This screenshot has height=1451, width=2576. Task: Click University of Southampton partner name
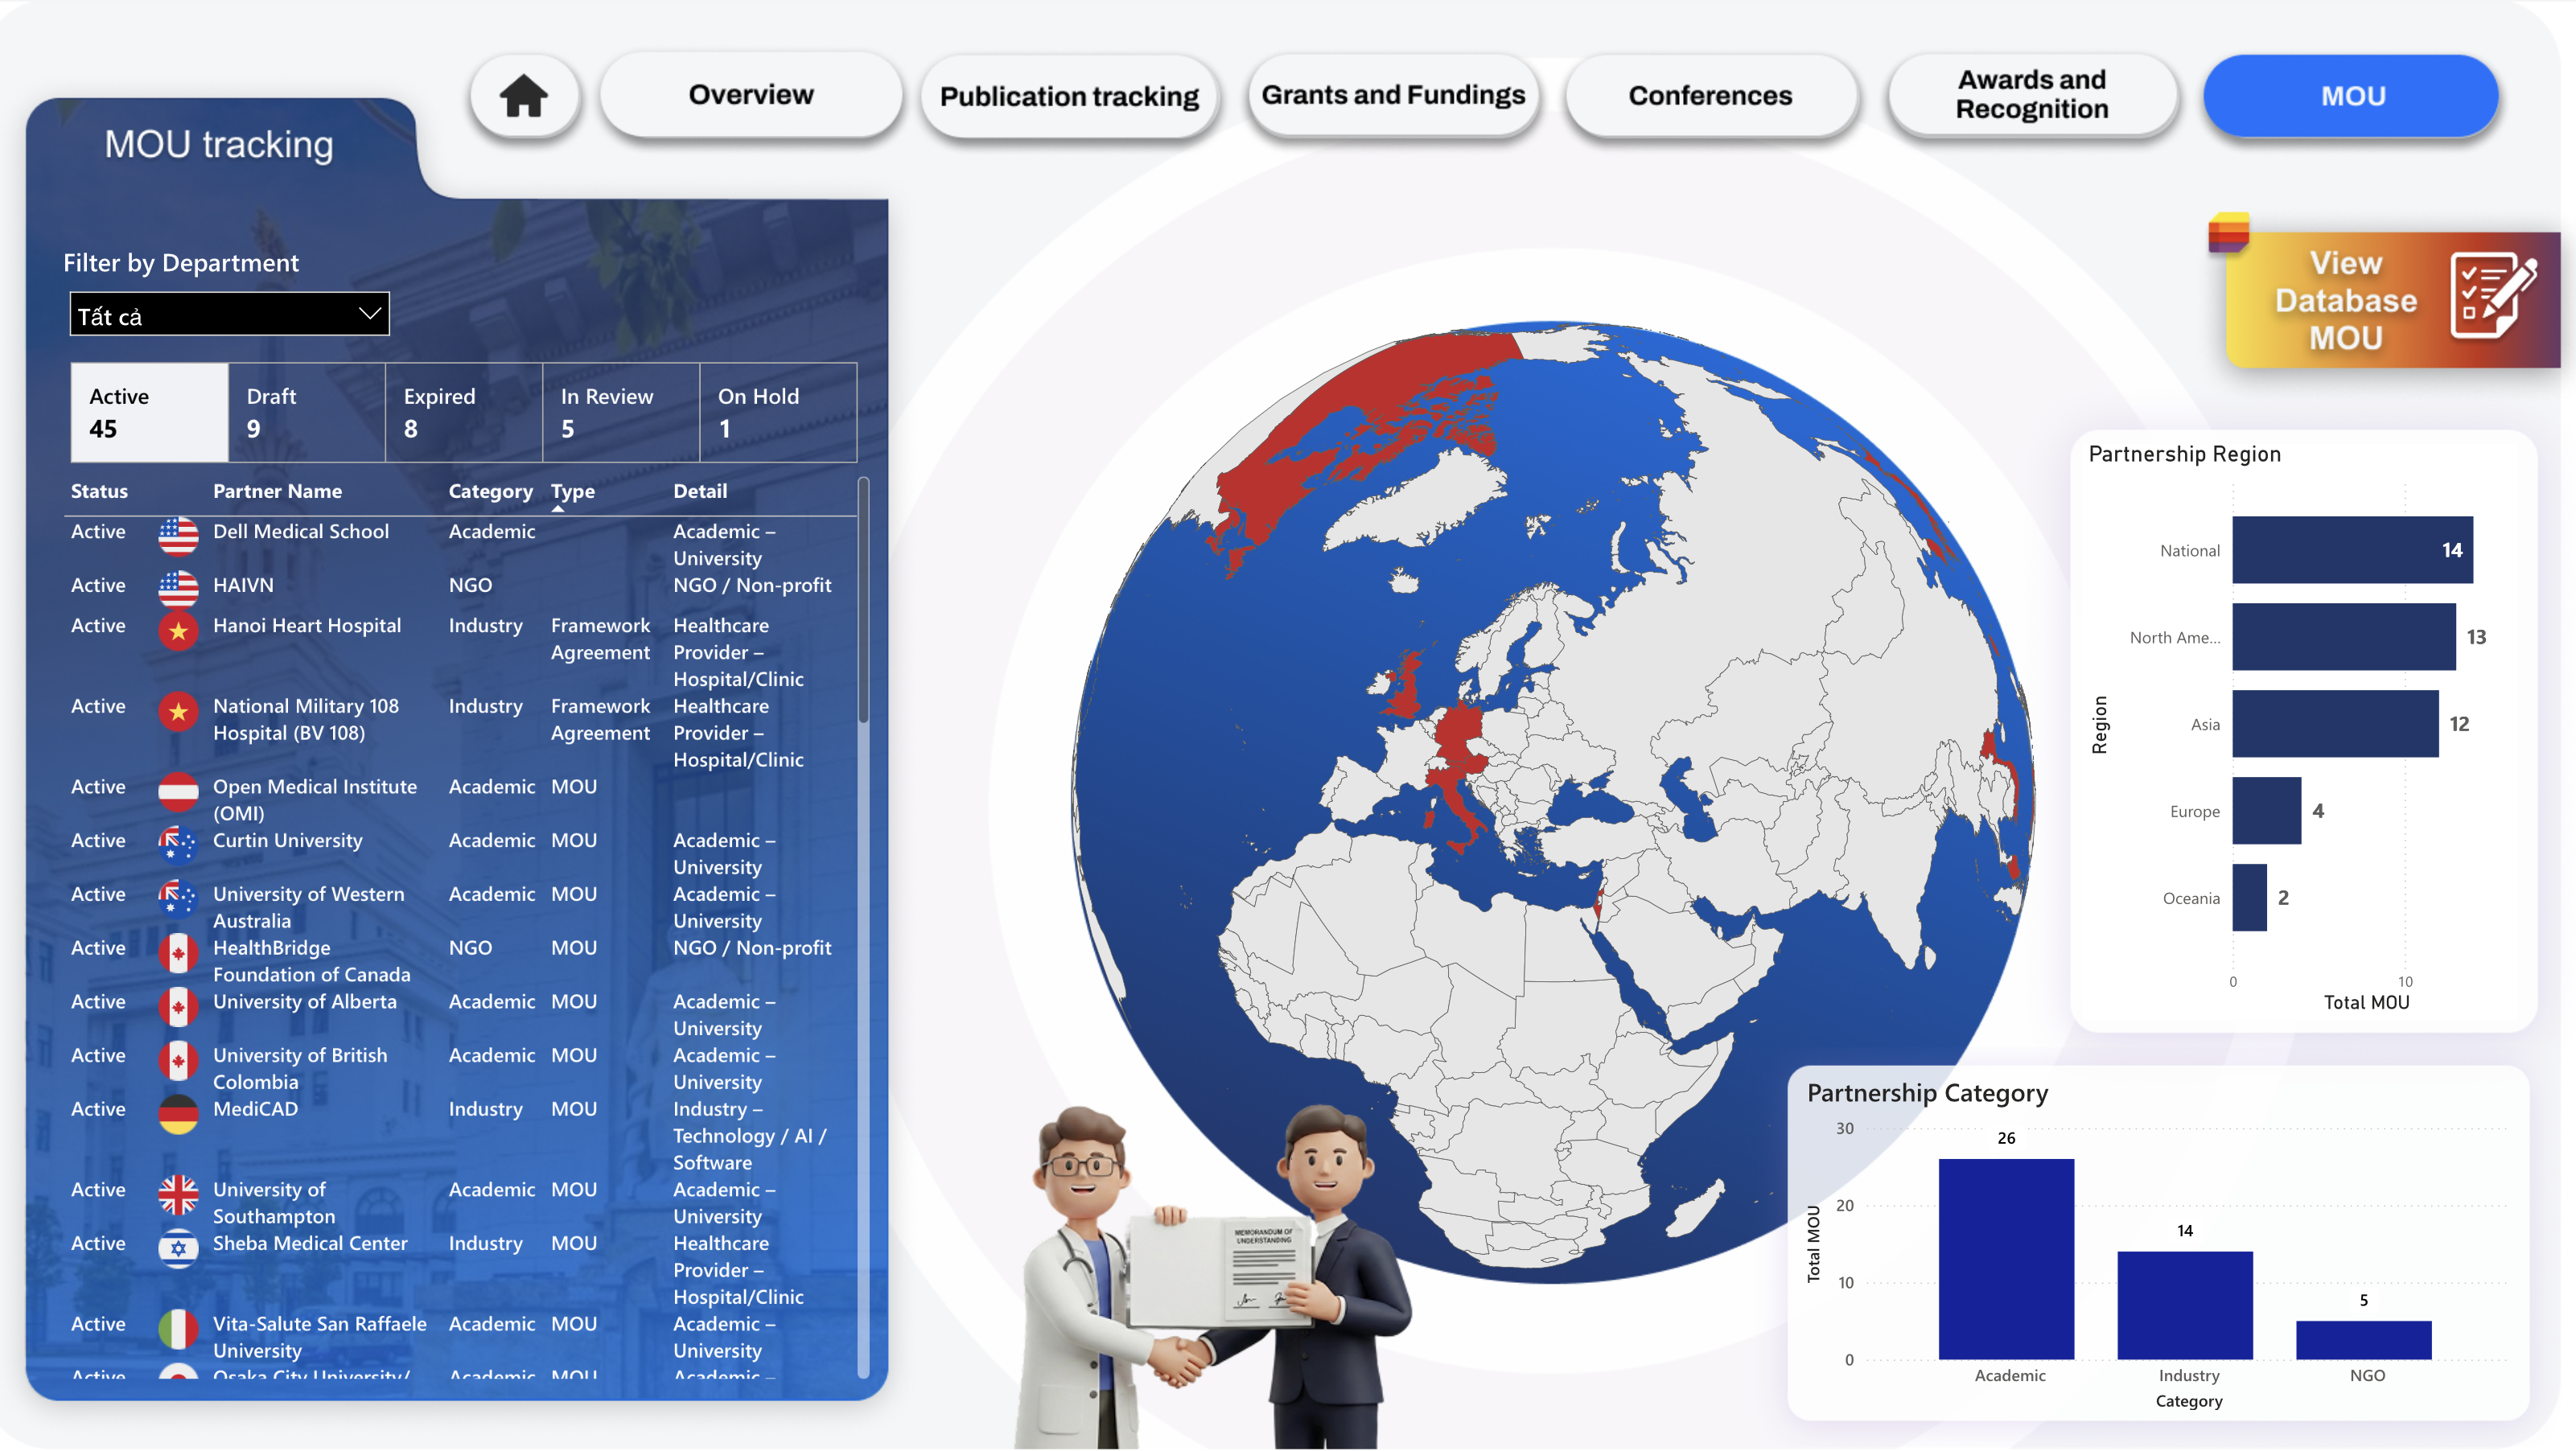click(x=274, y=1204)
